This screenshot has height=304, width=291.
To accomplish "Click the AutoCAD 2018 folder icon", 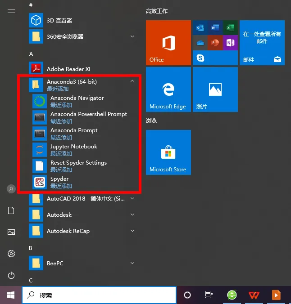I will coord(36,199).
